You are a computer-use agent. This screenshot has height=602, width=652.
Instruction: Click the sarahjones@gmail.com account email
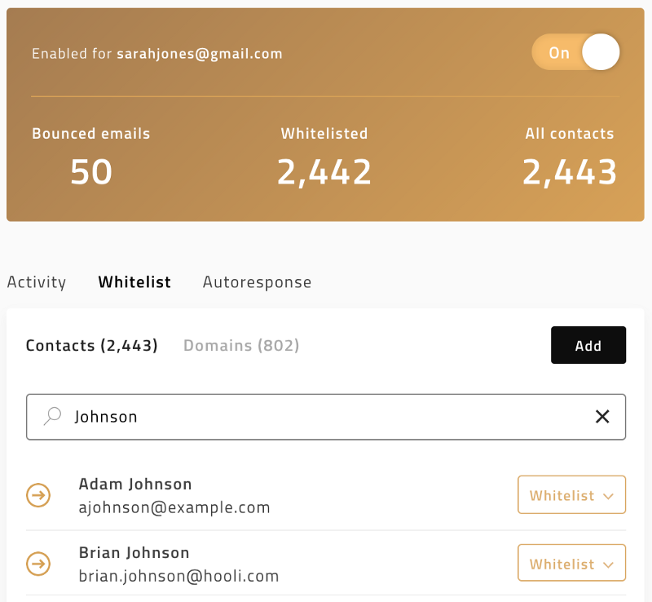tap(200, 54)
